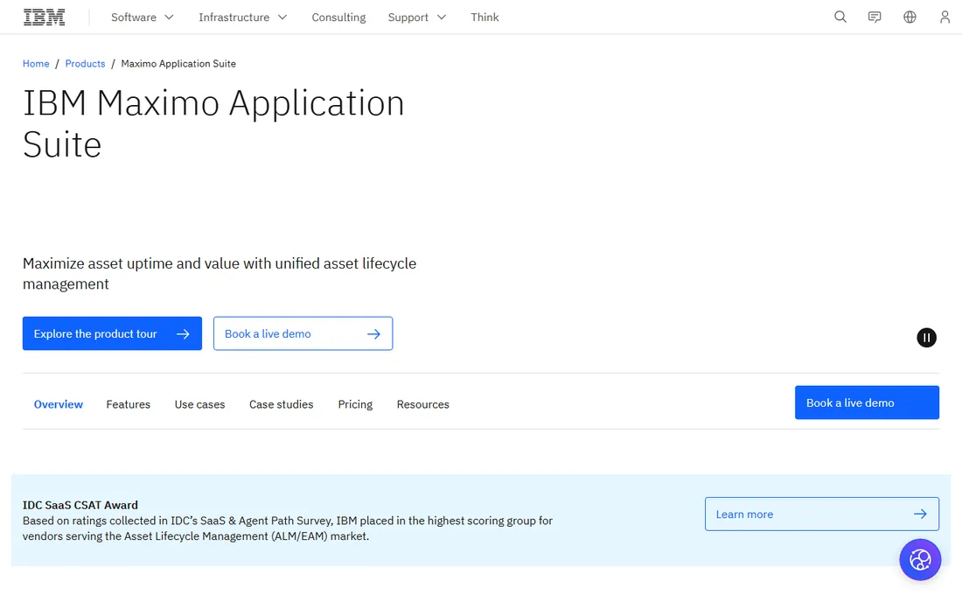Screen dimensions: 962x602
Task: Click the IBM logo
Action: coord(45,17)
